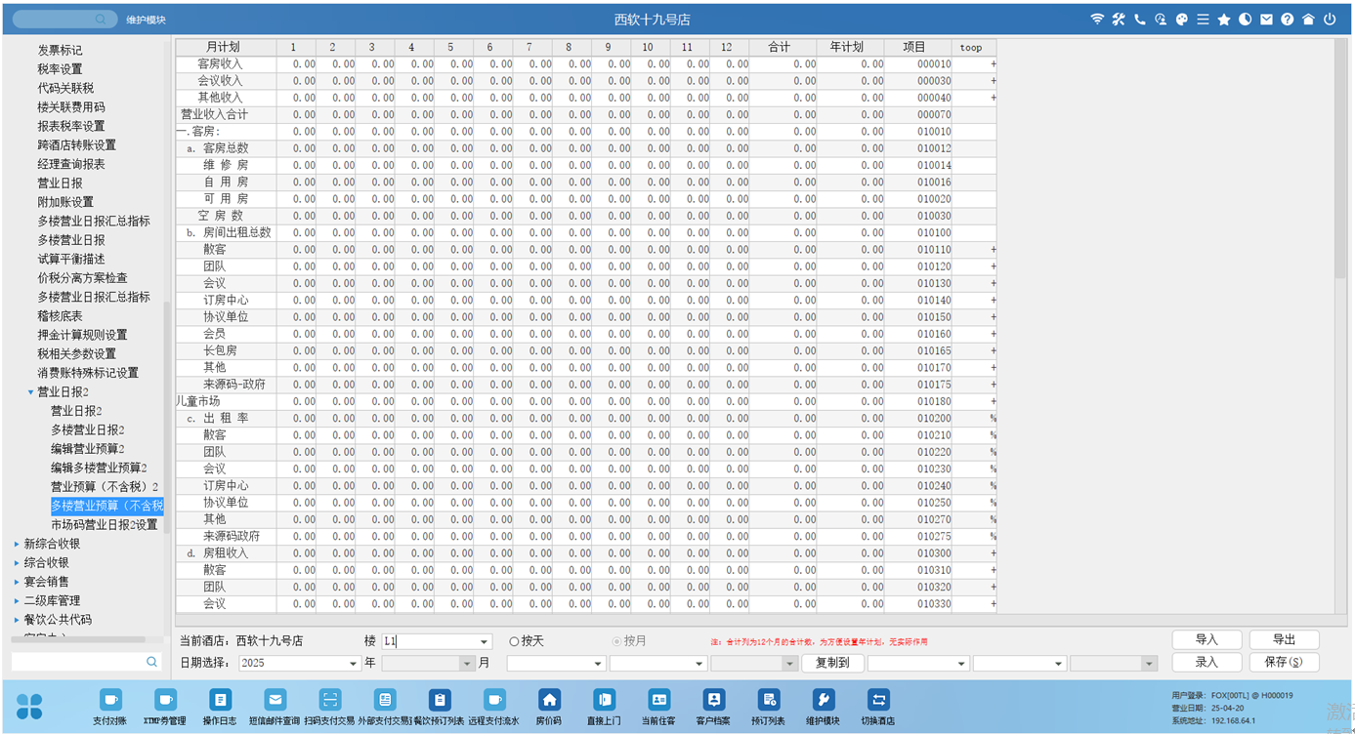Open the month dropdown before 月 label
This screenshot has height=734, width=1355.
[x=428, y=663]
